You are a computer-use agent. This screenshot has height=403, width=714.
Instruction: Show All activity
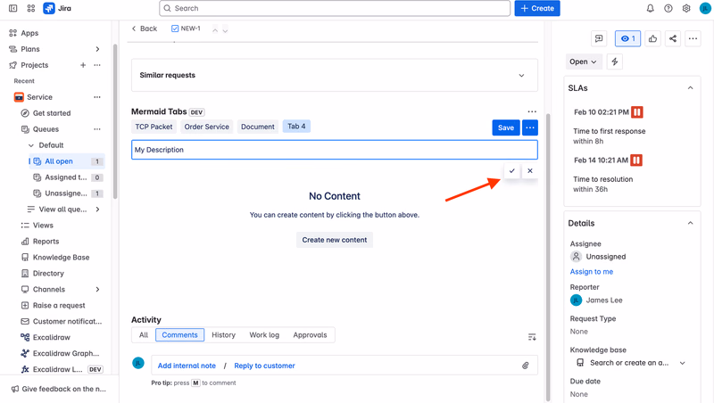(144, 334)
